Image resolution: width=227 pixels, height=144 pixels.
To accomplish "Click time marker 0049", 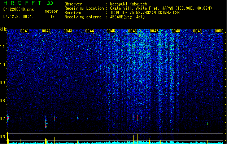I will tap(197, 31).
